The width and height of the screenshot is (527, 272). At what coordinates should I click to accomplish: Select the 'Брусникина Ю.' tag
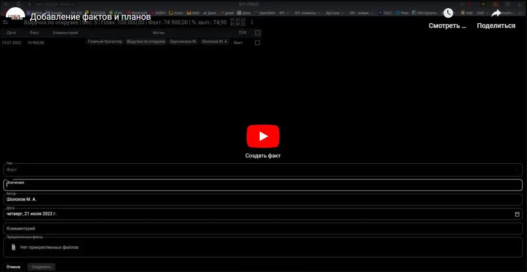(183, 41)
